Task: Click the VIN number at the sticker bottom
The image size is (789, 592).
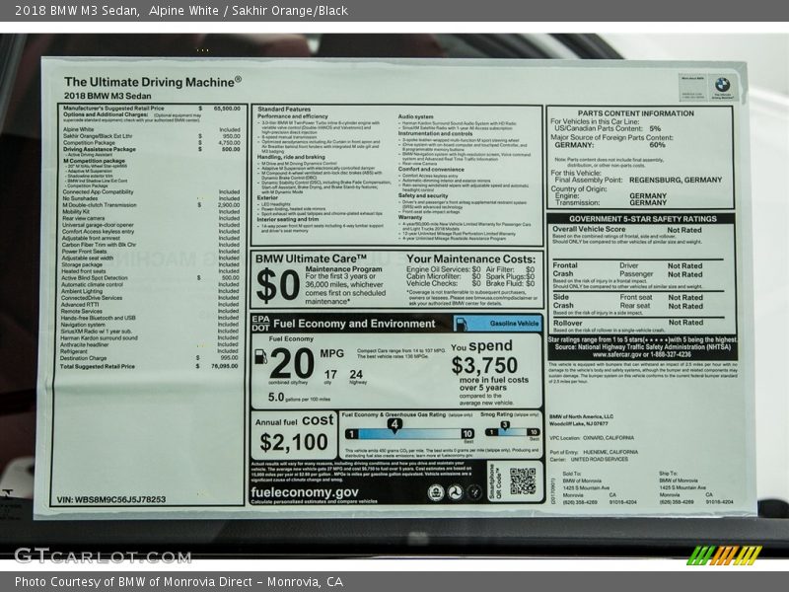Action: coord(114,499)
